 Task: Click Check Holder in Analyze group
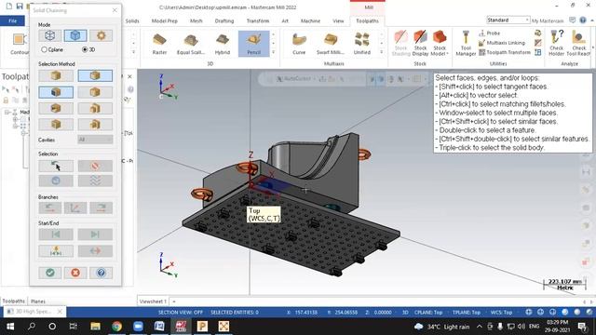pyautogui.click(x=557, y=44)
